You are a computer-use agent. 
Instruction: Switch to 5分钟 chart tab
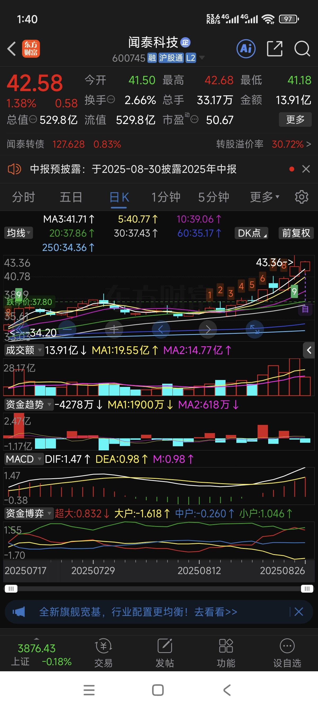(214, 197)
